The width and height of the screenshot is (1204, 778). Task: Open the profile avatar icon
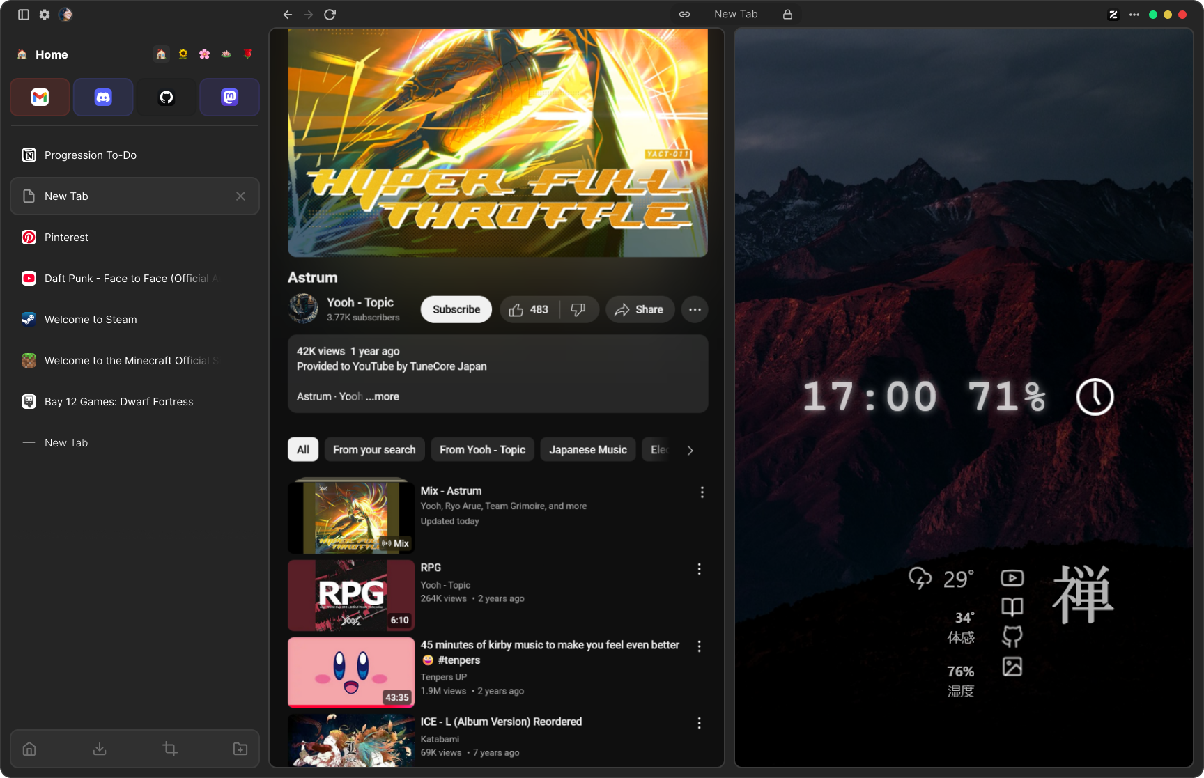click(65, 15)
